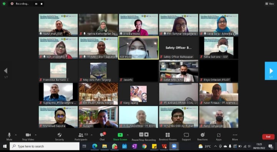Select Muhamad Saputra video tile
The image size is (277, 152).
coord(58,117)
